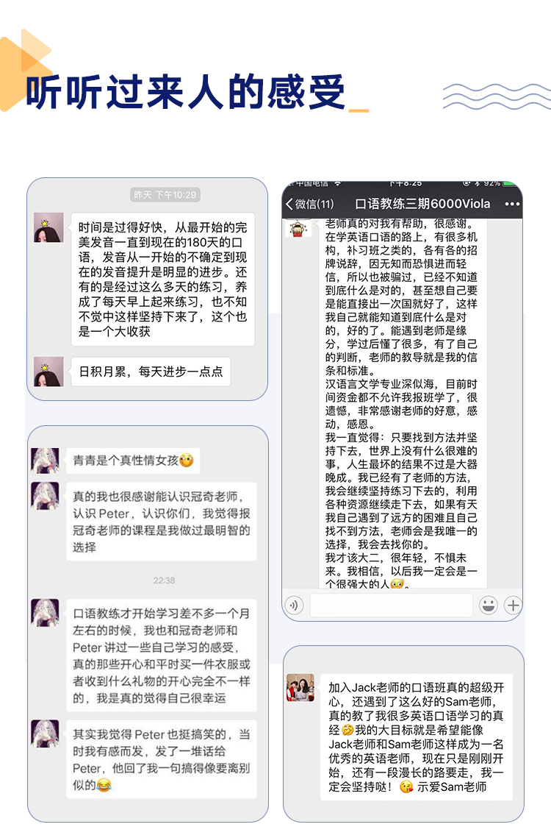Tap the avatar next to Jack老师 message
551x838 pixels.
coord(300,687)
